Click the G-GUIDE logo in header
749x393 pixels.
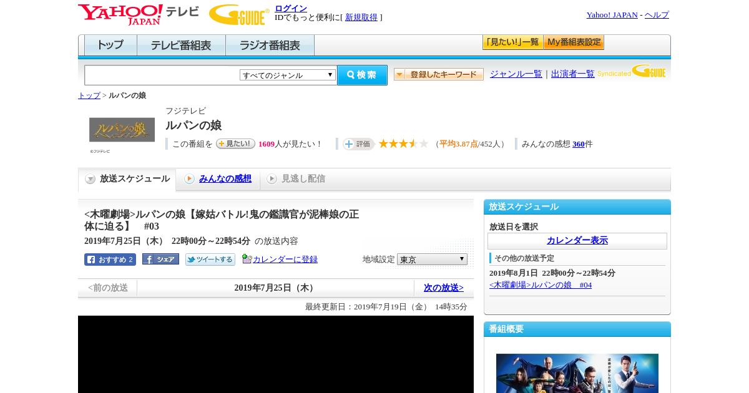pyautogui.click(x=239, y=14)
